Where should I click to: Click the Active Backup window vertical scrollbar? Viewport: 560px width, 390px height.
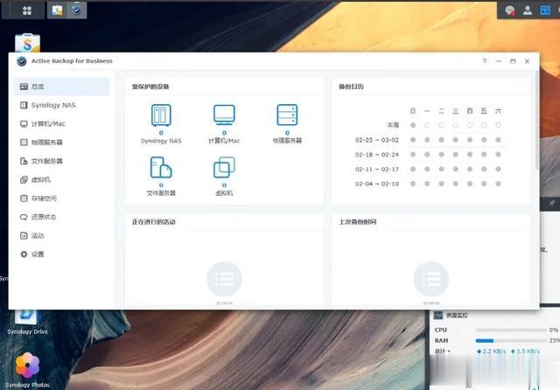click(537, 120)
